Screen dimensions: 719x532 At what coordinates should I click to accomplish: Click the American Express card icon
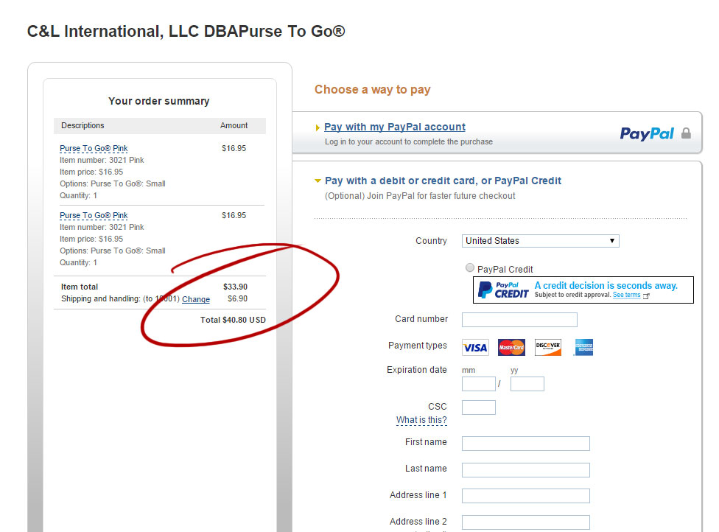coord(583,347)
